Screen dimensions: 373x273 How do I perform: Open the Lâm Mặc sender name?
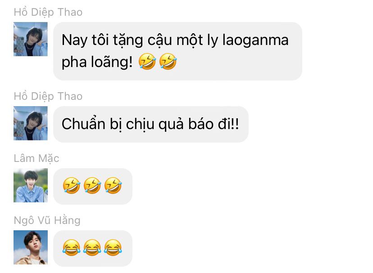coord(36,158)
